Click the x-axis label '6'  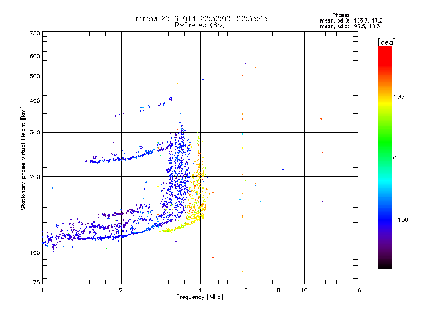point(246,290)
